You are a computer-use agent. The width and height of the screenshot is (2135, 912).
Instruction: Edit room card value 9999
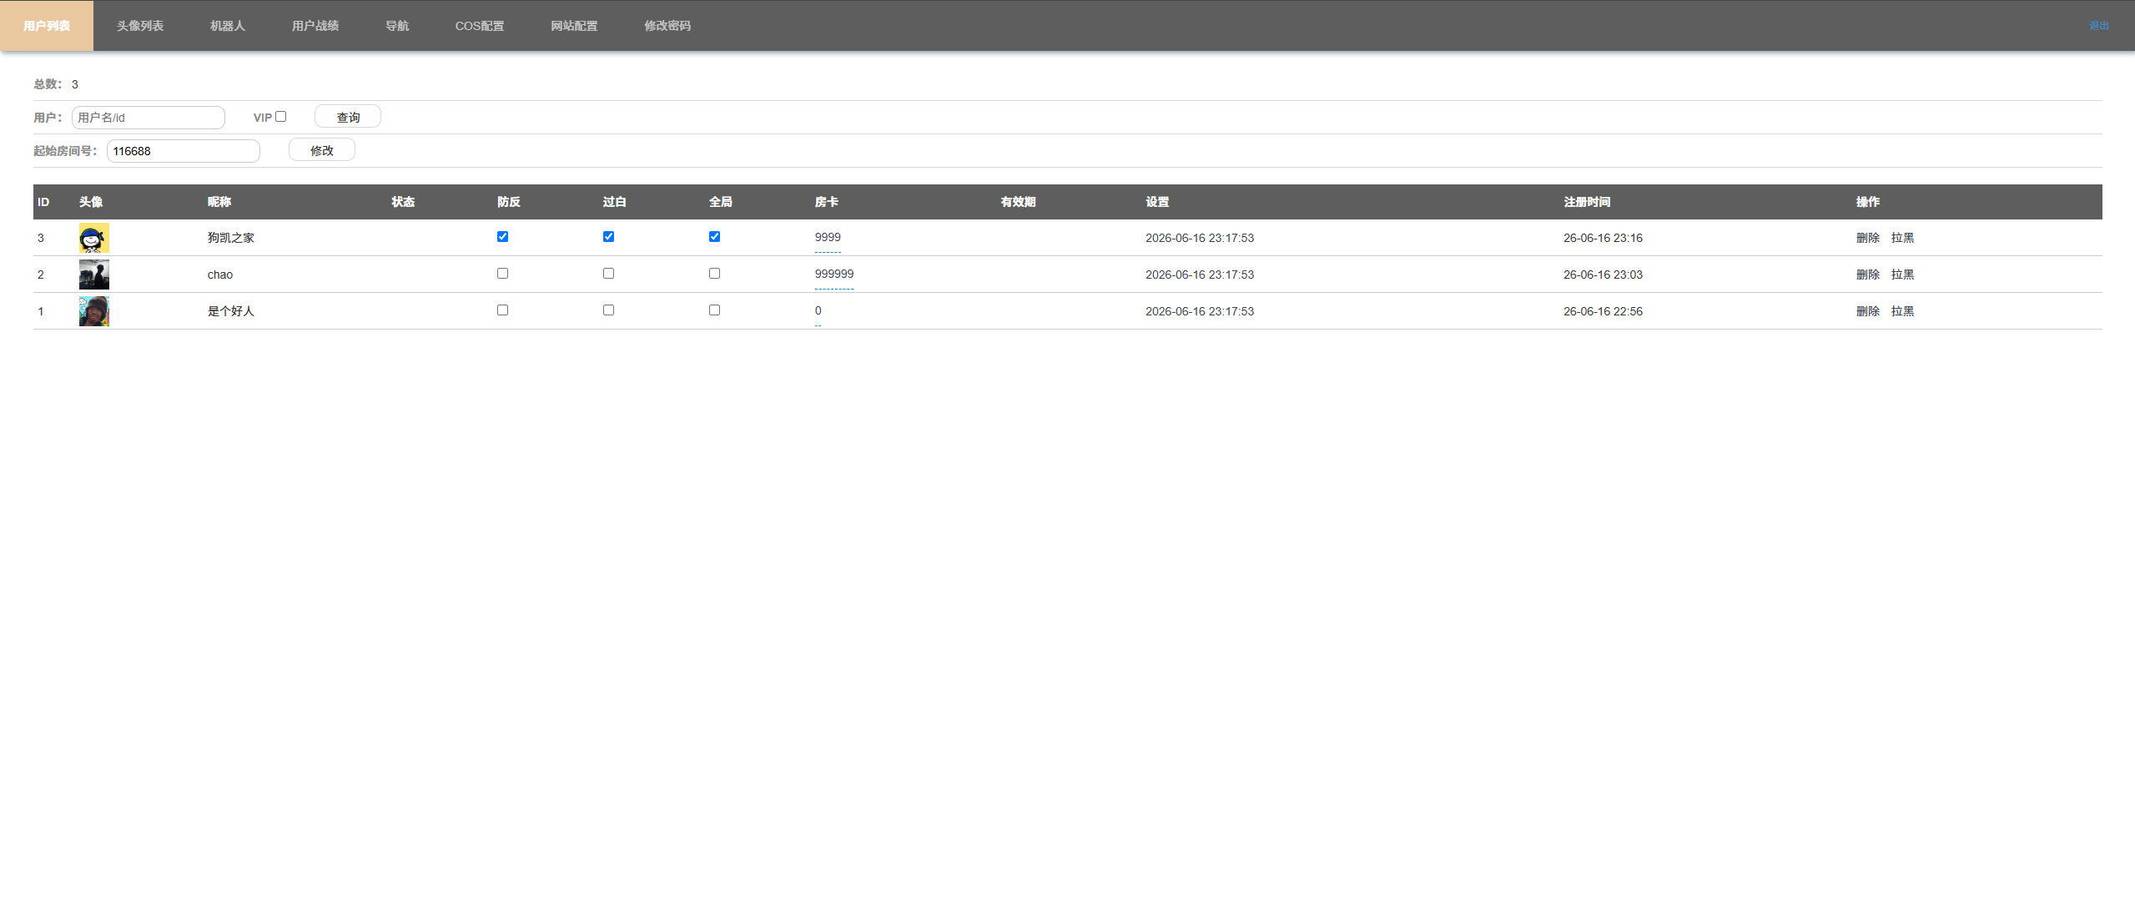pyautogui.click(x=828, y=238)
